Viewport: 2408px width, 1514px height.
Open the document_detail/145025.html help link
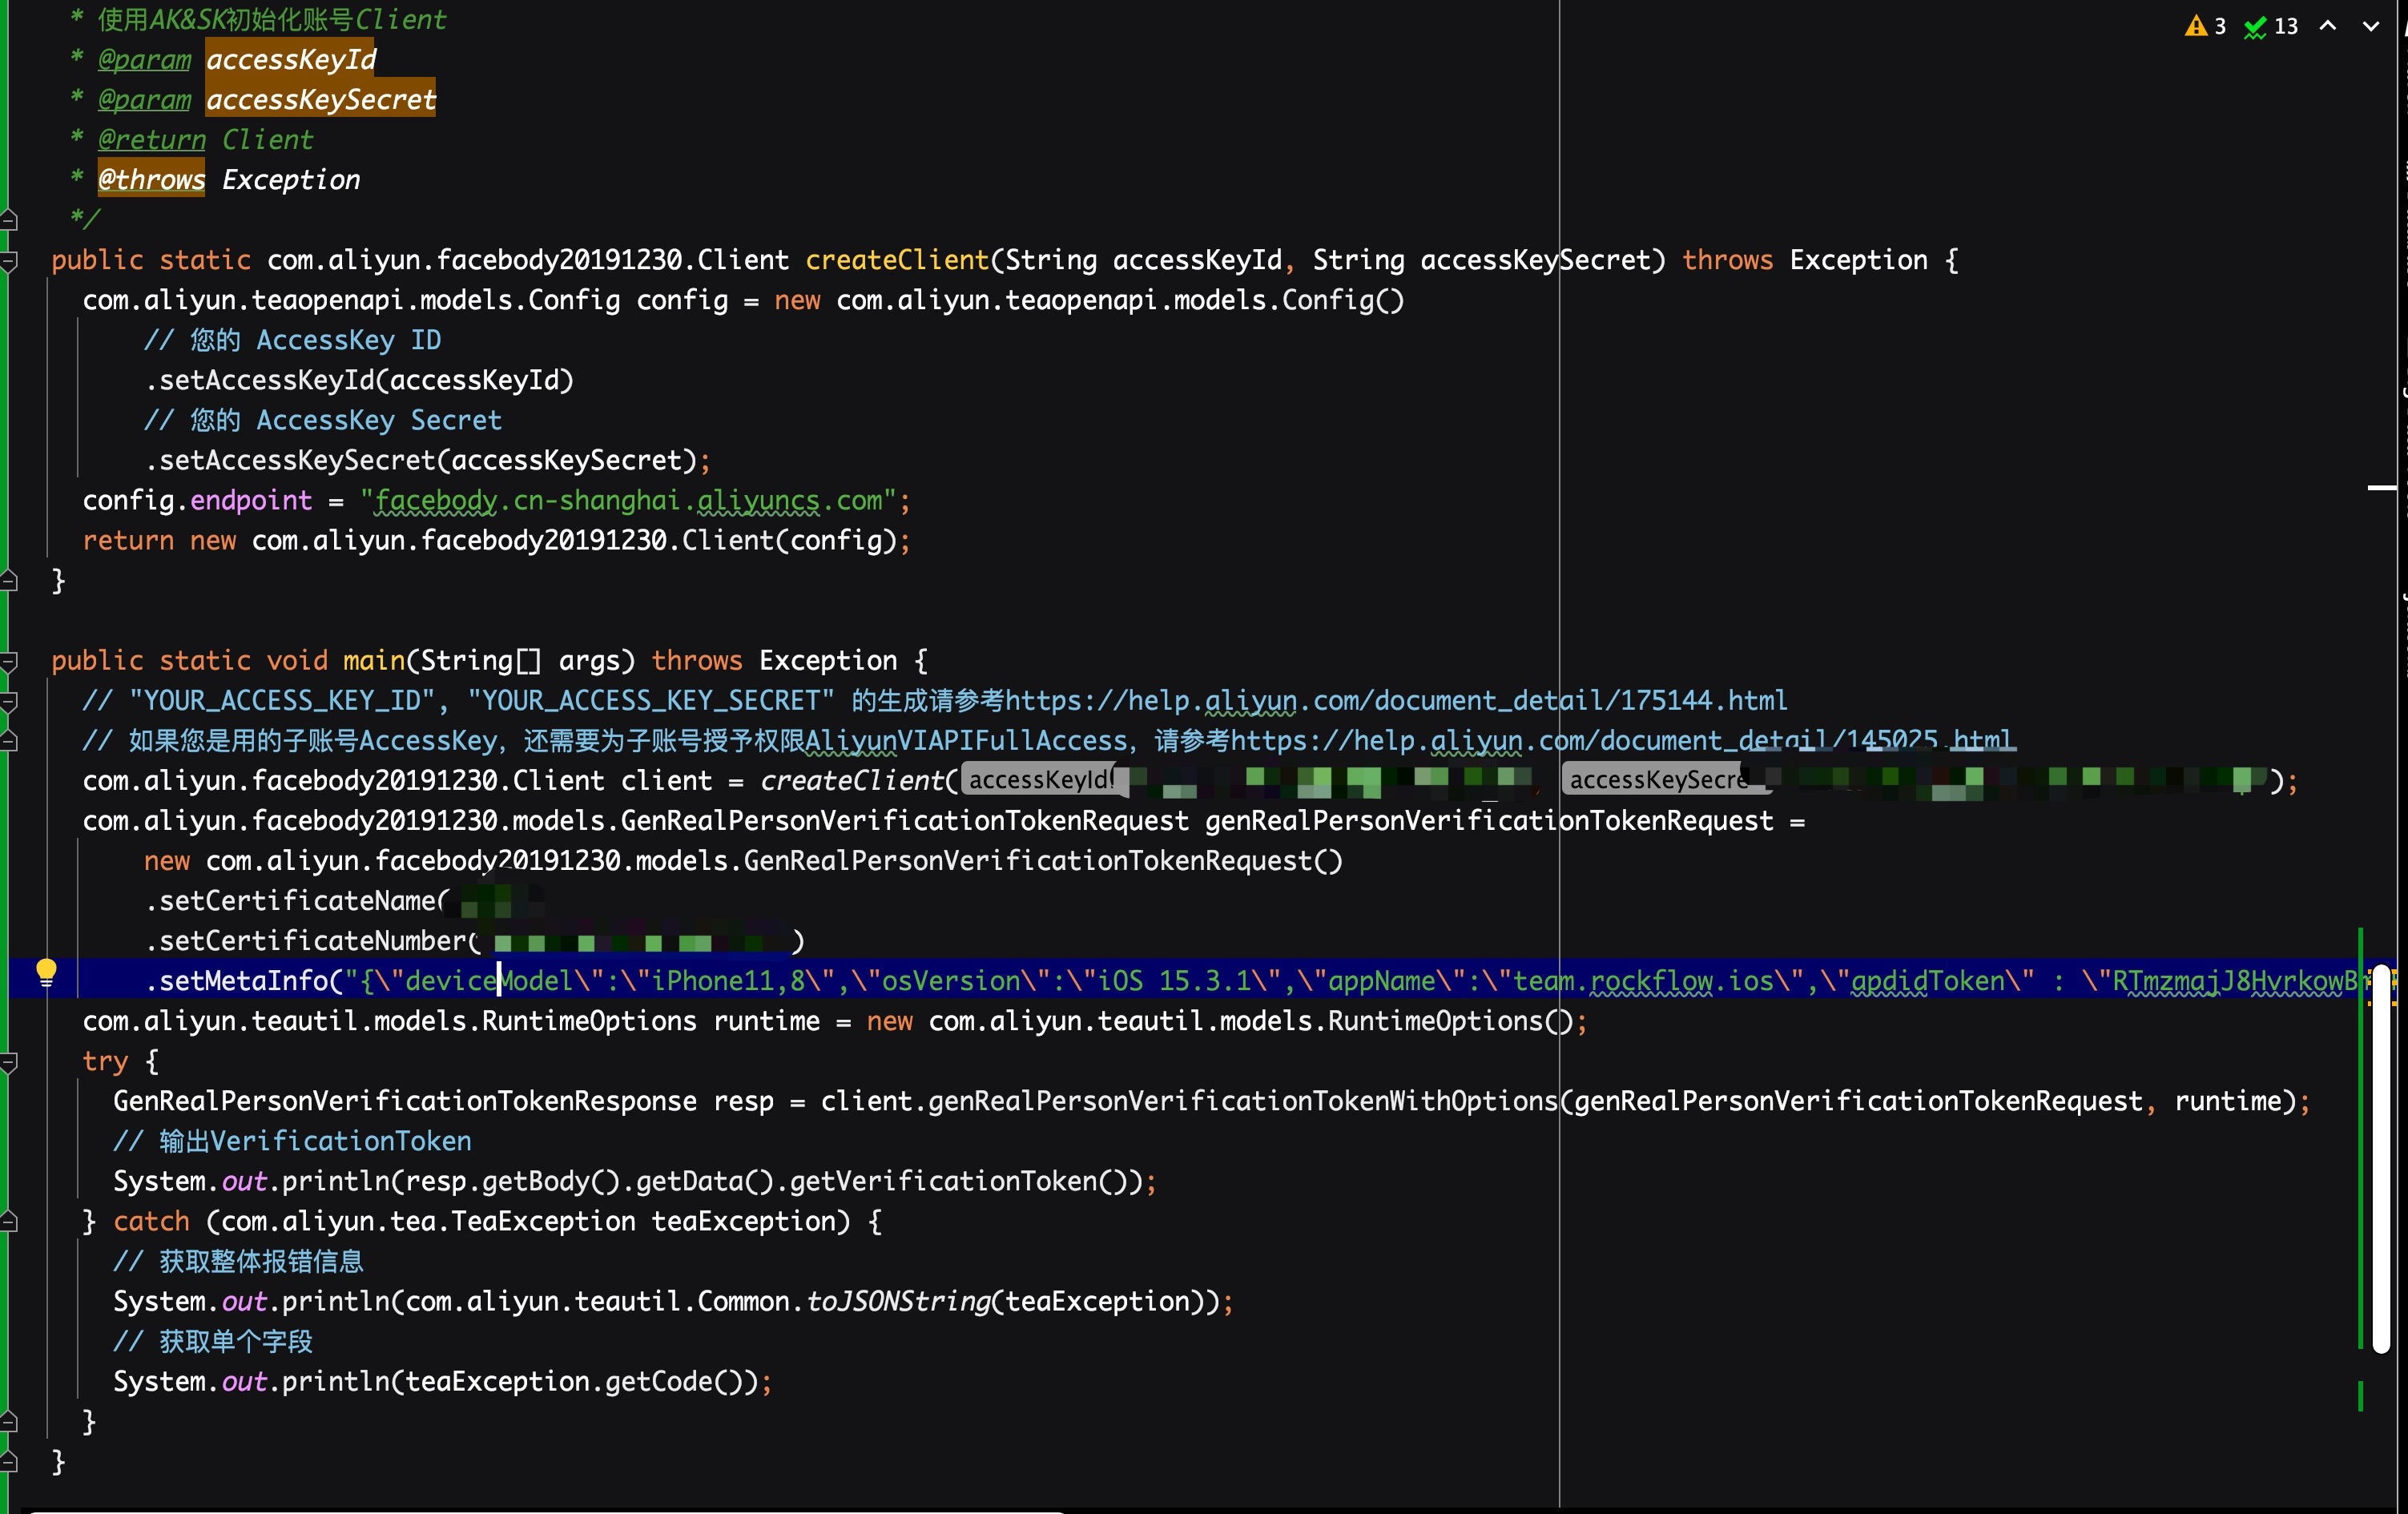(x=1621, y=741)
